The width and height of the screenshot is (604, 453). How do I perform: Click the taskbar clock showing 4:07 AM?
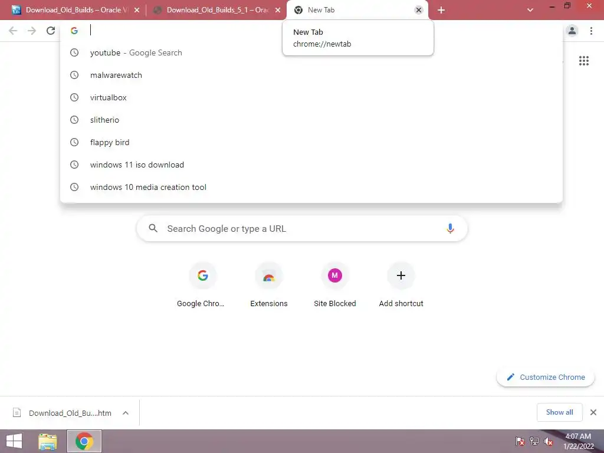[578, 441]
